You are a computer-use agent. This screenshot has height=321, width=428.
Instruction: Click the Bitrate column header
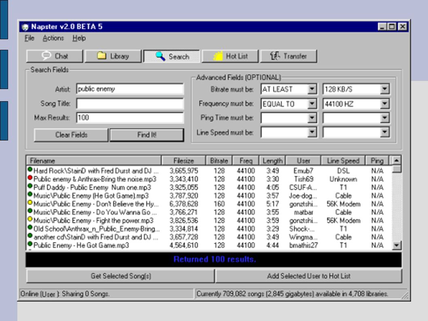(219, 161)
